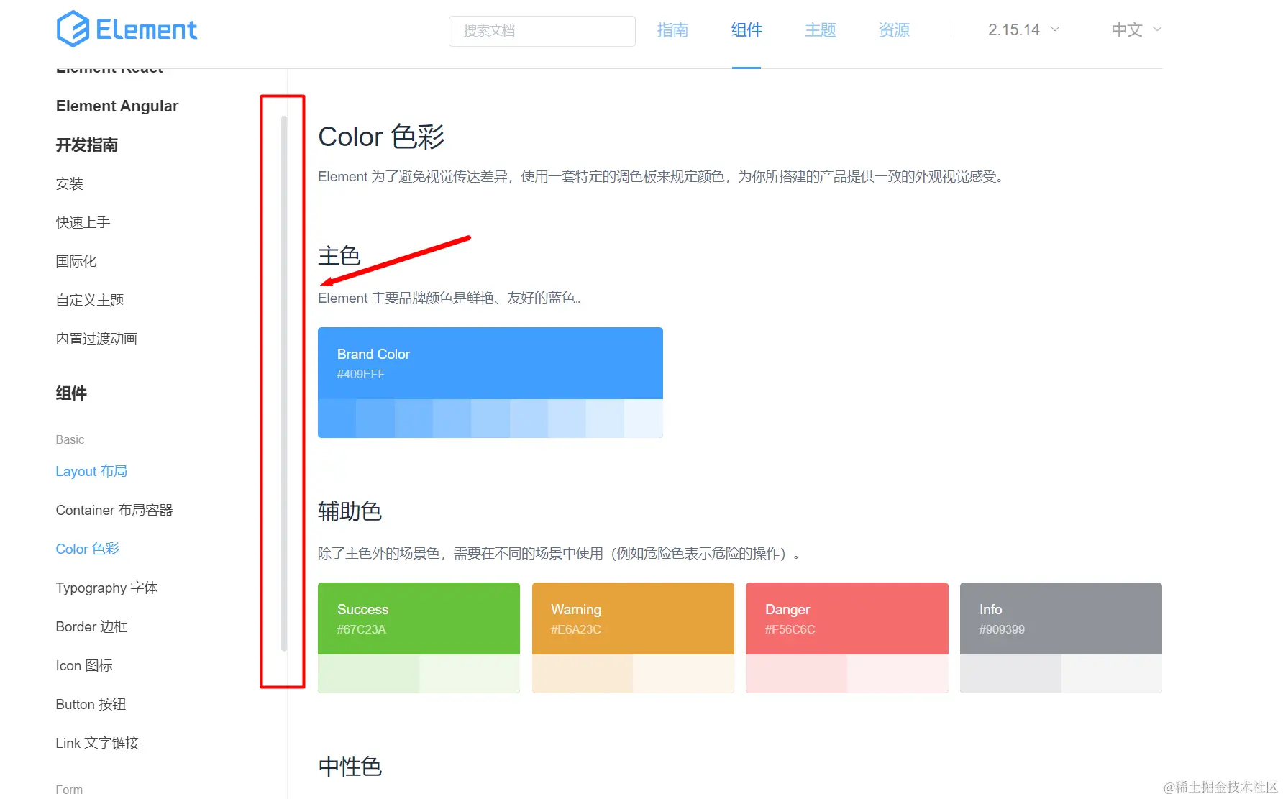Click the Color 色彩 page heading

pos(381,137)
